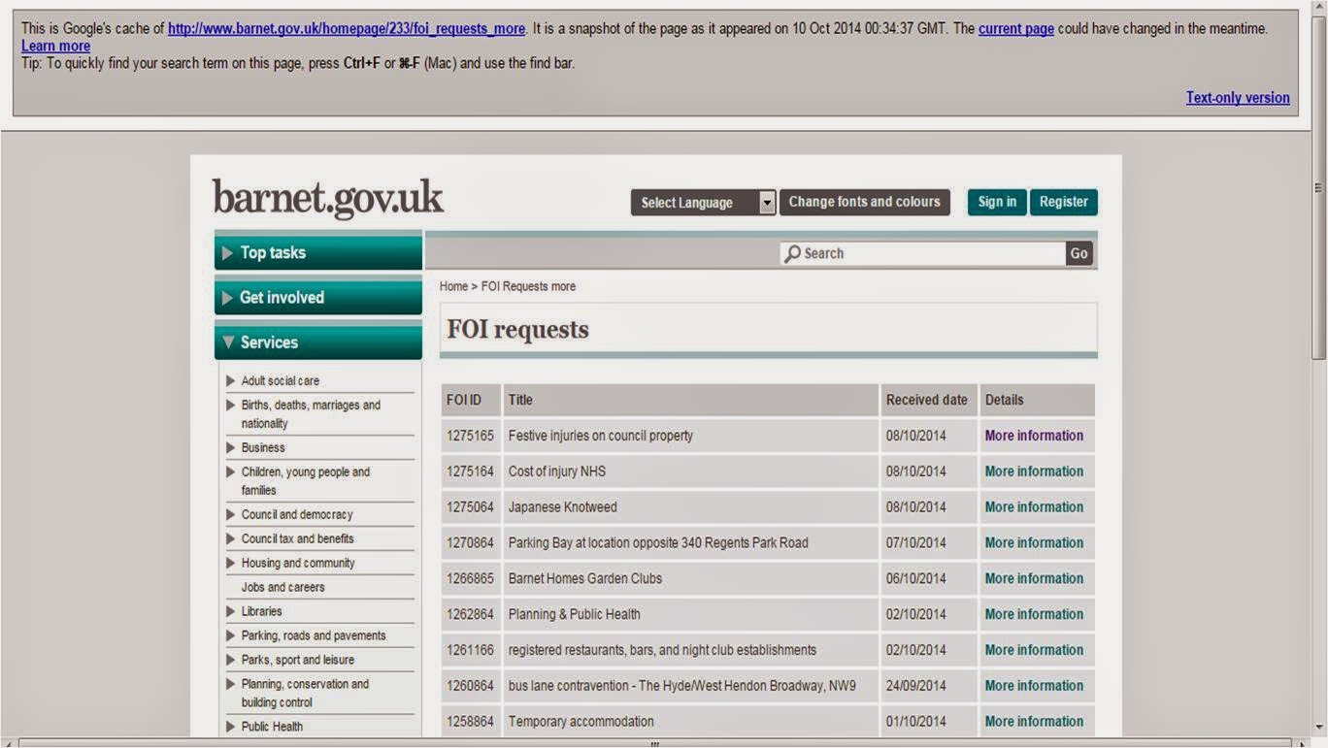Open the Get involved menu
Image resolution: width=1328 pixels, height=748 pixels.
(x=318, y=298)
